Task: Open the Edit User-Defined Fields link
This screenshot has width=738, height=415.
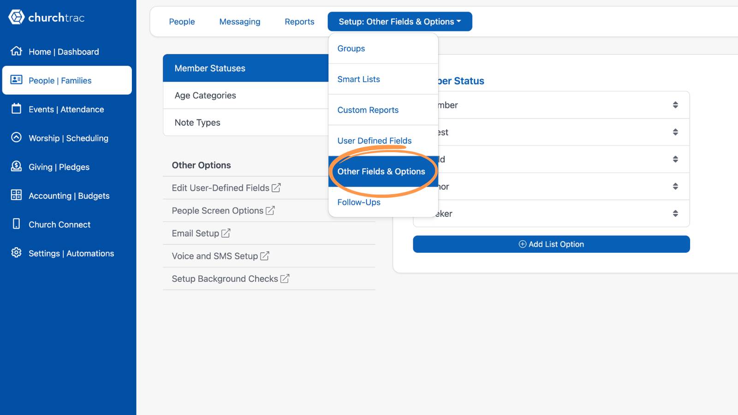Action: click(226, 188)
